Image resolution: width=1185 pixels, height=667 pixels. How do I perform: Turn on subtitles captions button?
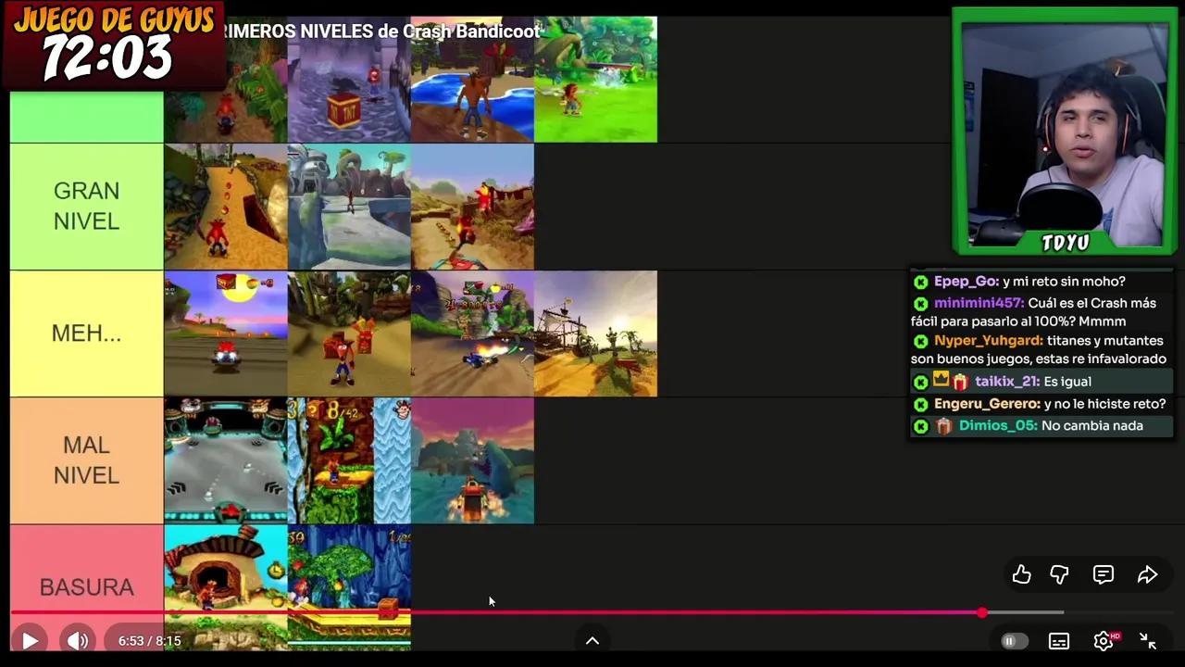point(1059,641)
